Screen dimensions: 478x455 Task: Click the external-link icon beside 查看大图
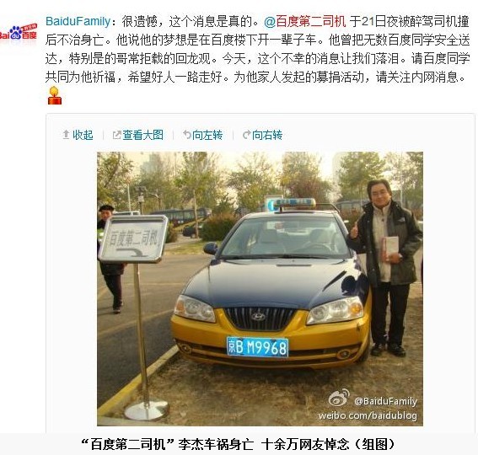pos(116,135)
